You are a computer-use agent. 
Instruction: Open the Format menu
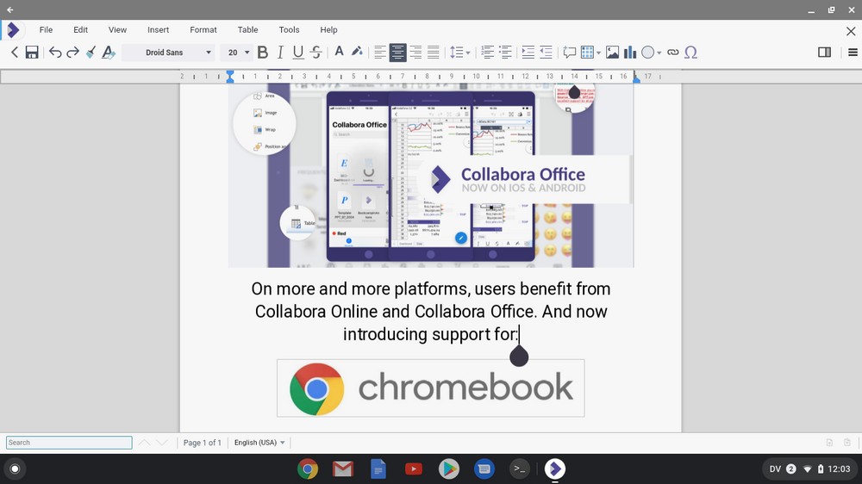(203, 29)
